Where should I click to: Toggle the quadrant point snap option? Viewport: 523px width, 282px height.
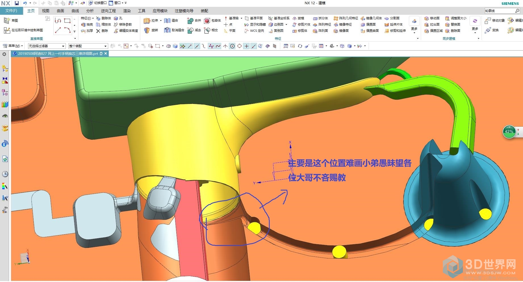[x=239, y=46]
